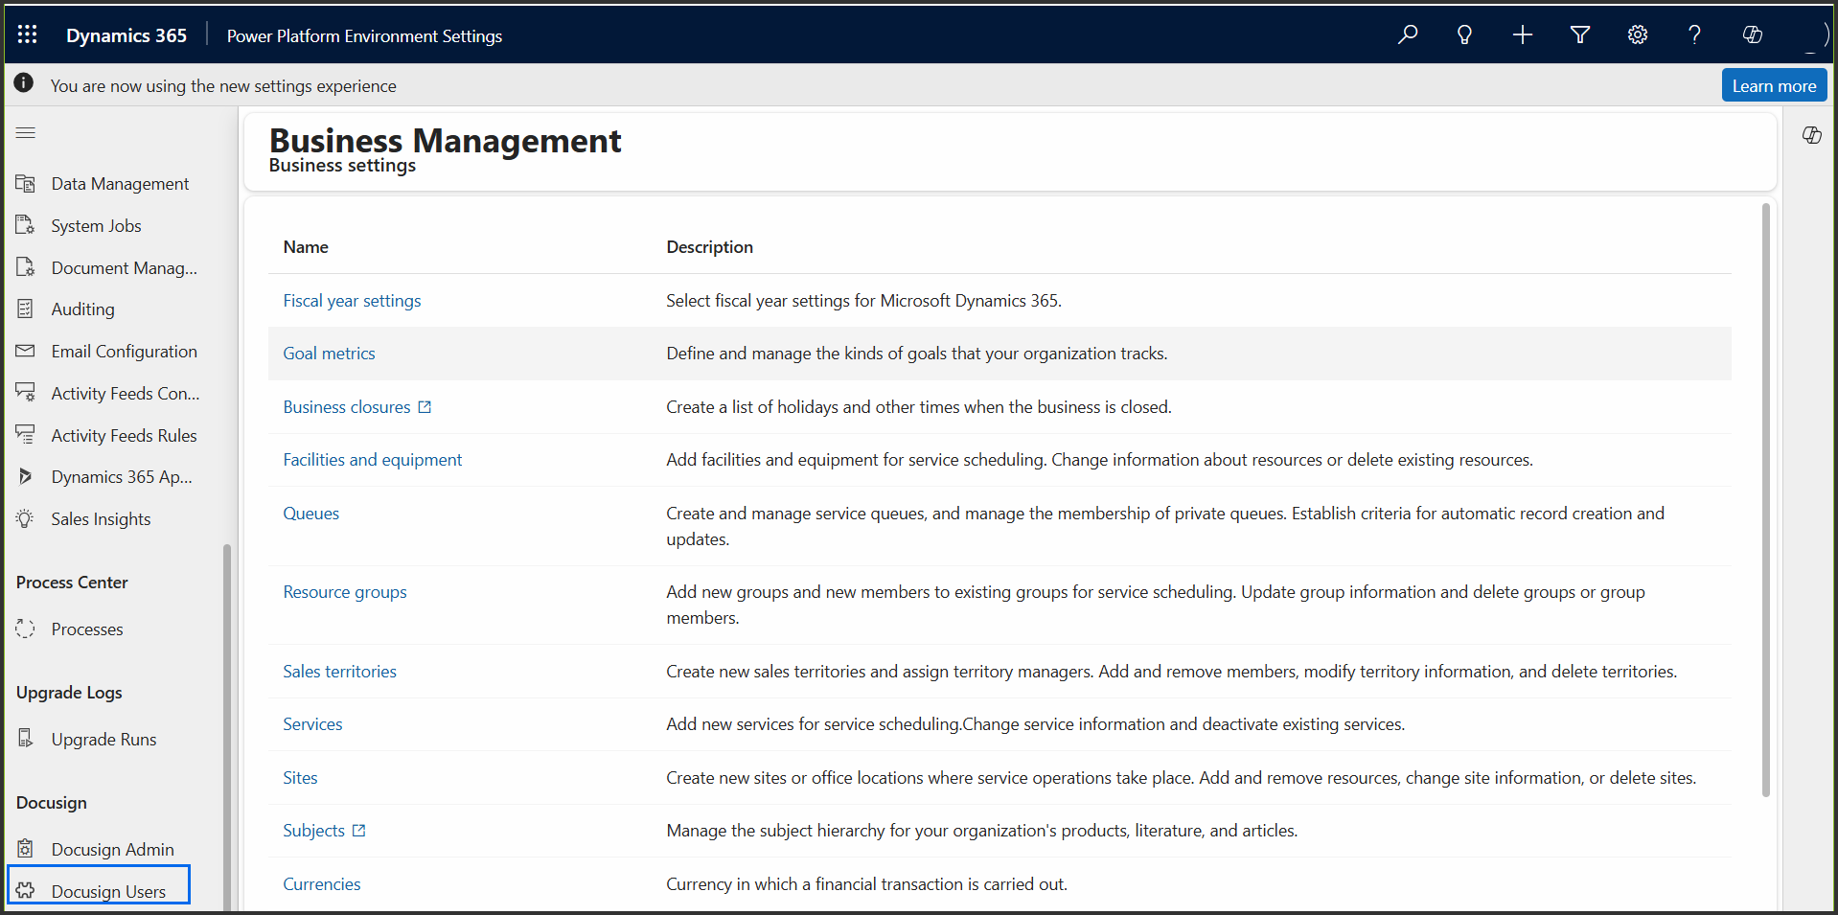Select Docusign Admin in the sidebar

click(x=111, y=849)
